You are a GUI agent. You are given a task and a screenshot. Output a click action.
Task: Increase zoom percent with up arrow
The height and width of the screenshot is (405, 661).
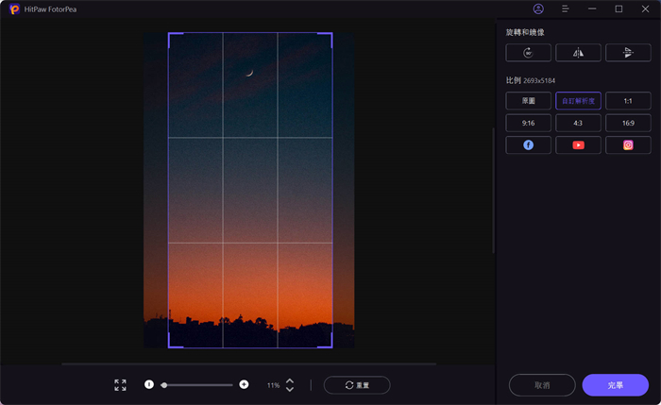tap(290, 381)
